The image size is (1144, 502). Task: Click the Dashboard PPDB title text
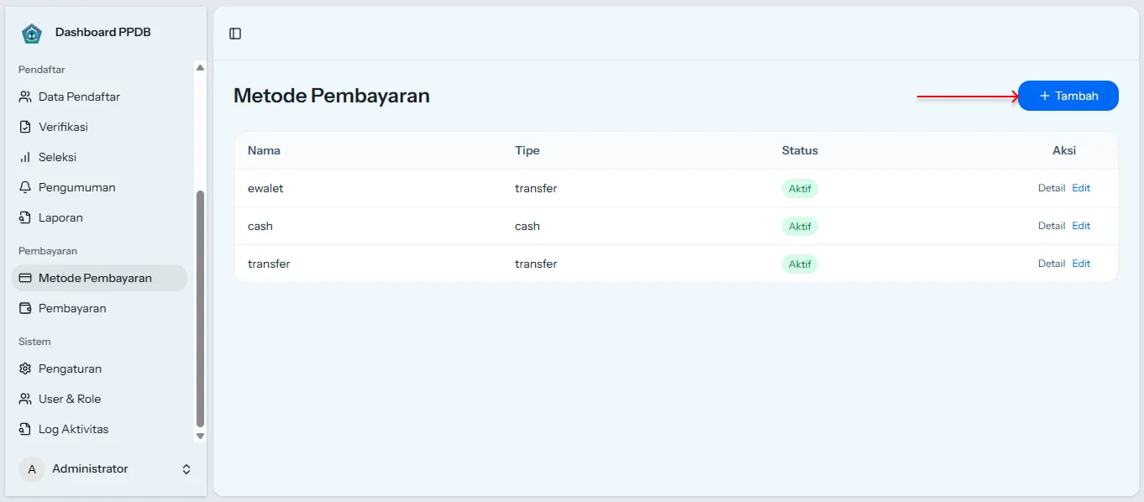pyautogui.click(x=103, y=32)
